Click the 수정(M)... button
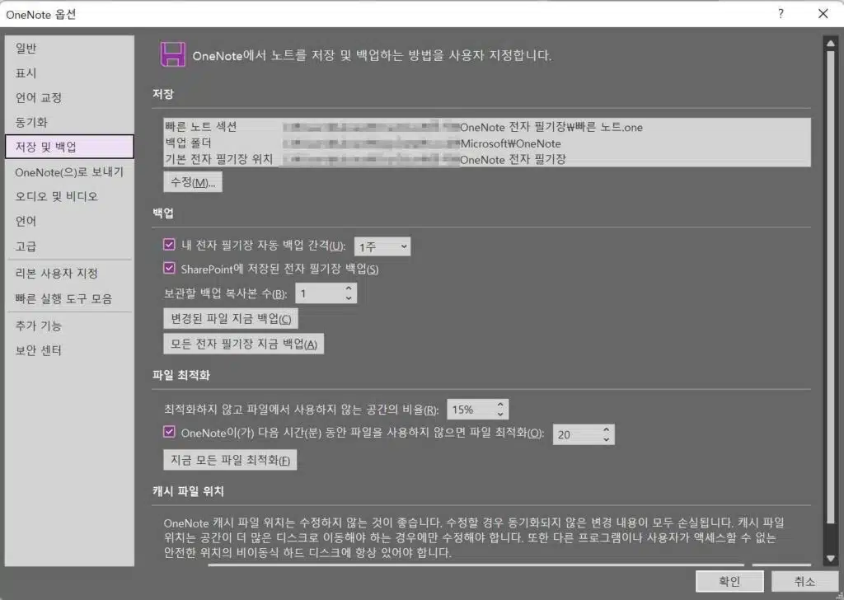844x600 pixels. 193,182
